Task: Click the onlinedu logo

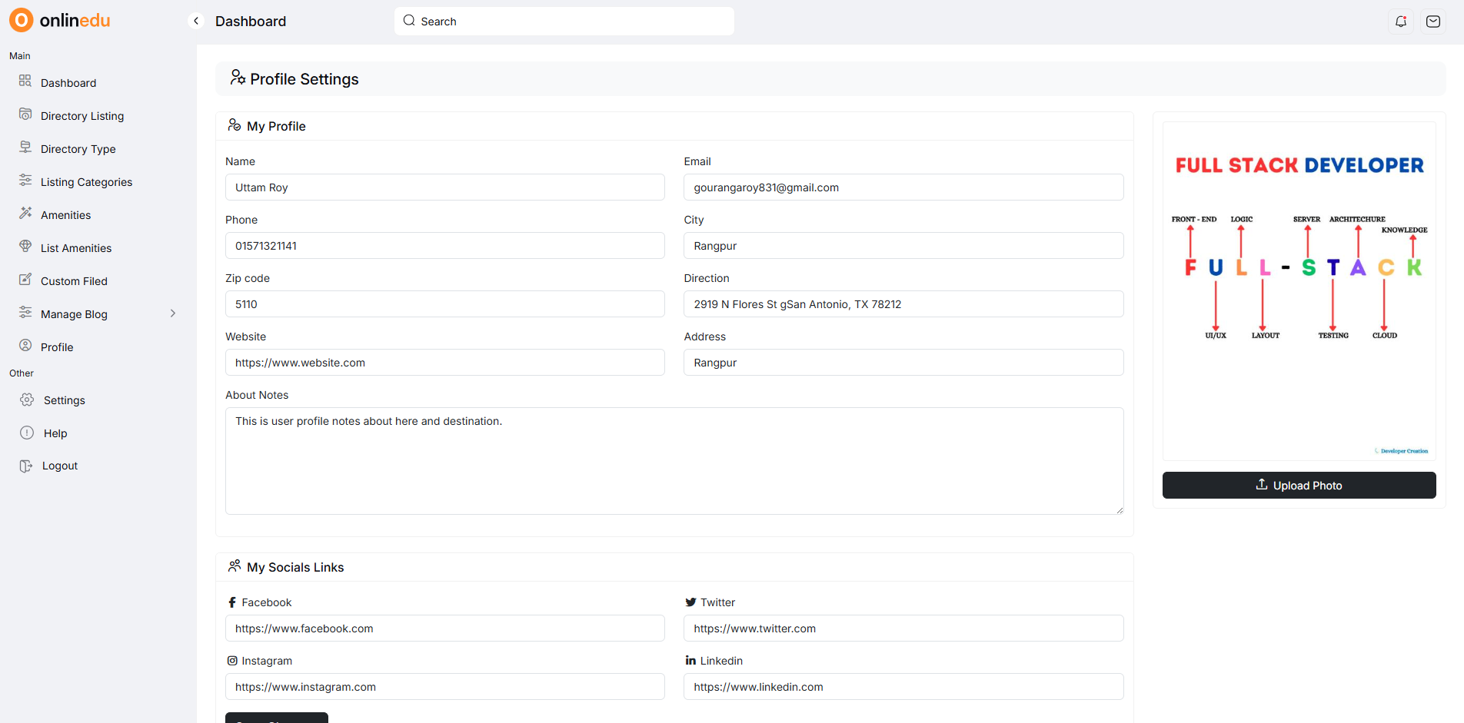Action: coord(60,20)
